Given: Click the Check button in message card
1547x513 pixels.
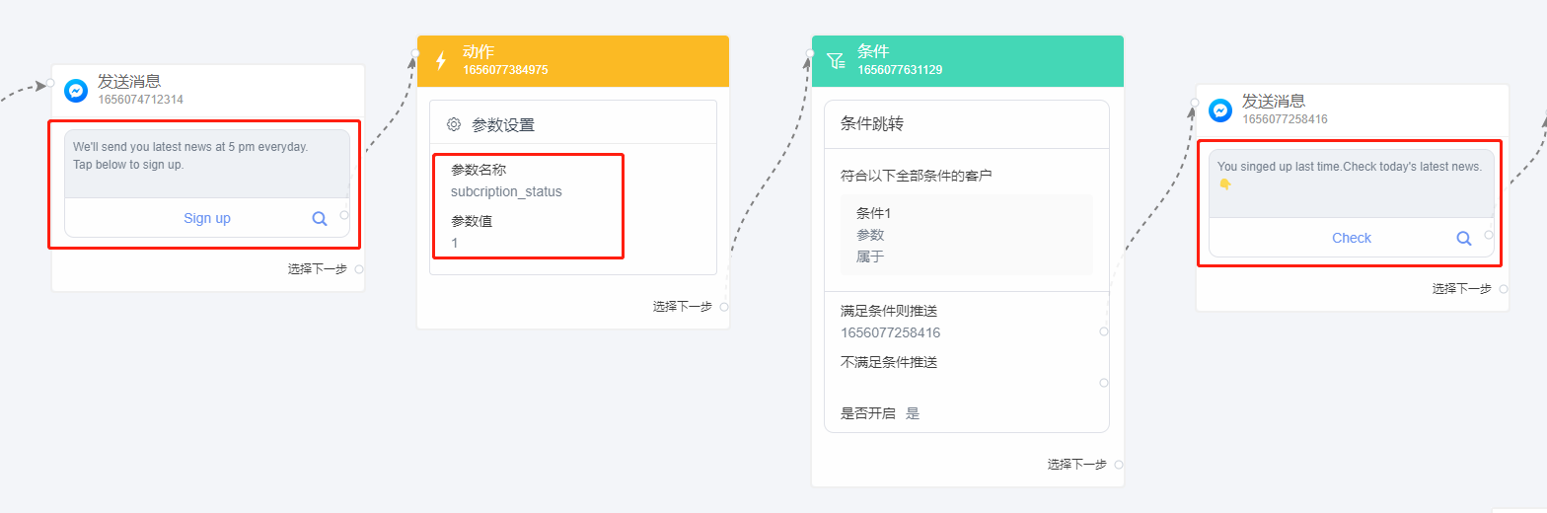Looking at the screenshot, I should click(x=1352, y=238).
